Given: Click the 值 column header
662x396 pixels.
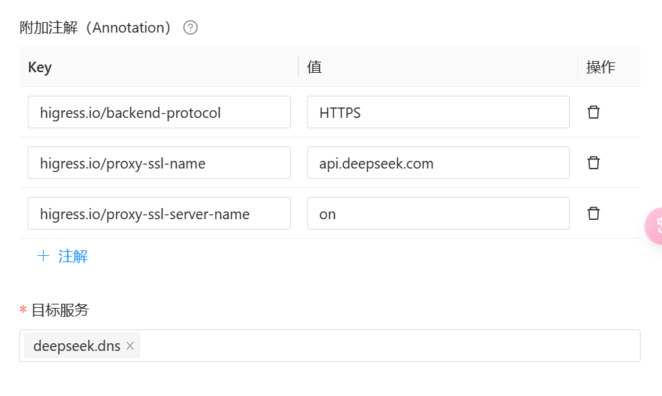Looking at the screenshot, I should (314, 67).
